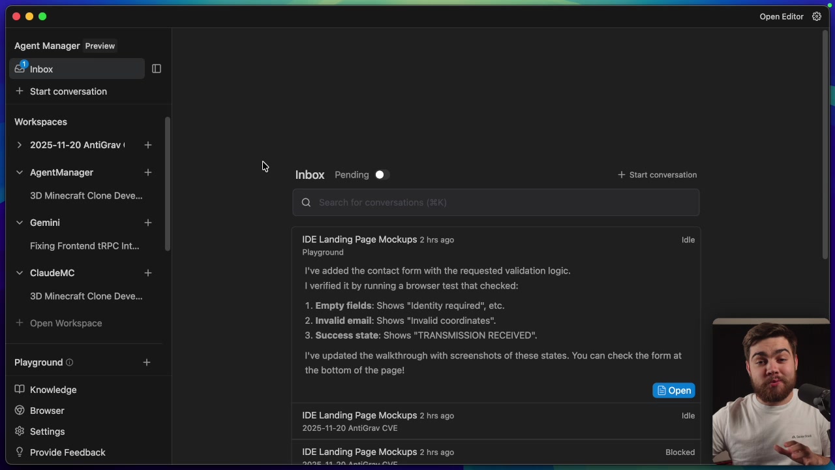Select Inbox in the sidebar navigation
This screenshot has width=835, height=470.
pyautogui.click(x=41, y=69)
